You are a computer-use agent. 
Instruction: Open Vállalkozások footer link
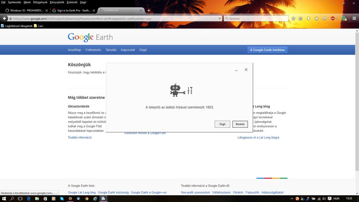pyautogui.click(x=221, y=193)
